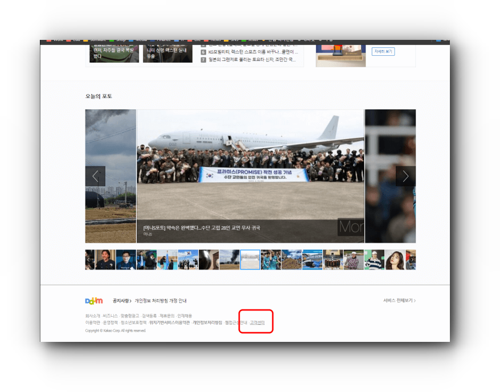
Task: Click the 자세히 보기 button
Action: [x=383, y=51]
